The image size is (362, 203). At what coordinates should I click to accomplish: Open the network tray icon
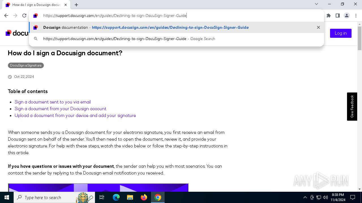click(x=319, y=197)
